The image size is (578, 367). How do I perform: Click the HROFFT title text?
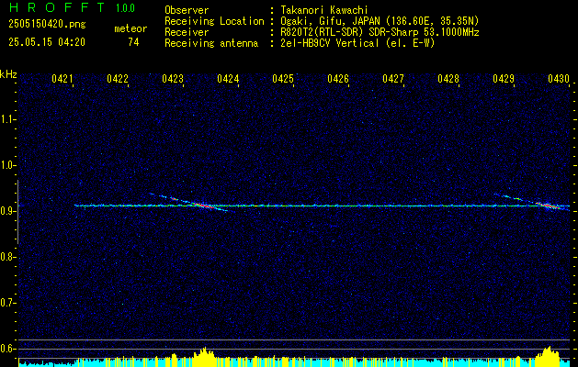coord(57,7)
